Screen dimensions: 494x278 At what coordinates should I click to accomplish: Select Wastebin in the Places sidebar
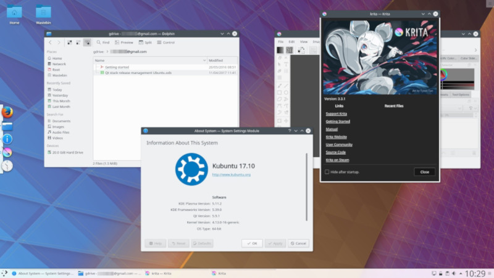[60, 75]
